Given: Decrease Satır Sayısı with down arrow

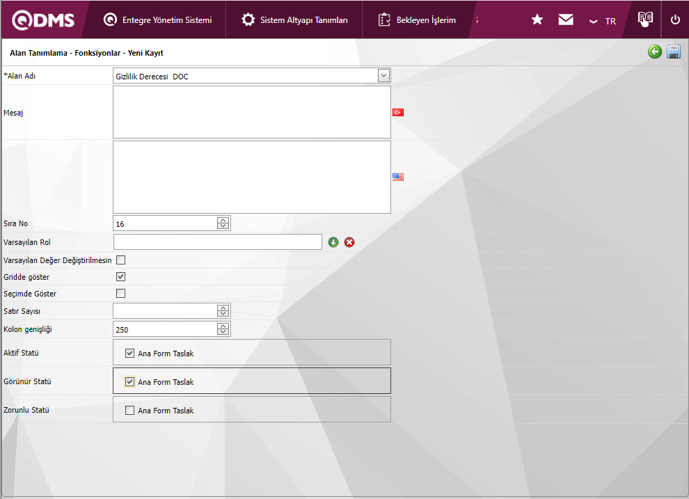Looking at the screenshot, I should click(x=223, y=314).
